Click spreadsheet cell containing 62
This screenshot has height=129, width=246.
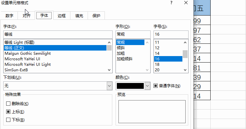pyautogui.click(x=202, y=39)
